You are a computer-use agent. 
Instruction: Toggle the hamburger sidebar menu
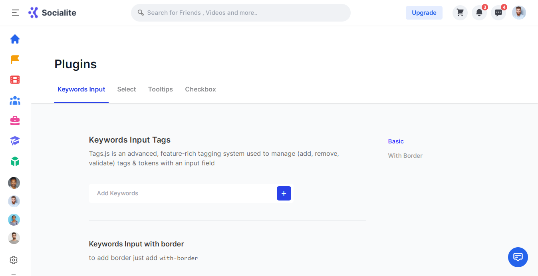pos(15,13)
